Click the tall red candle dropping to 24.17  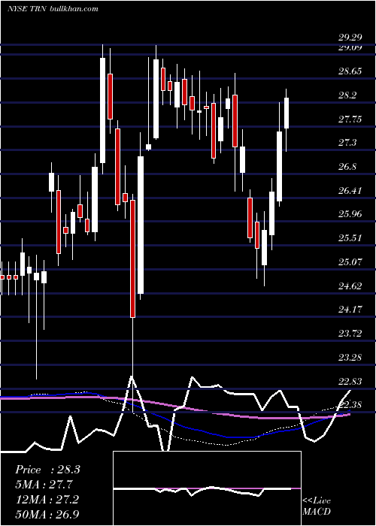[133, 258]
